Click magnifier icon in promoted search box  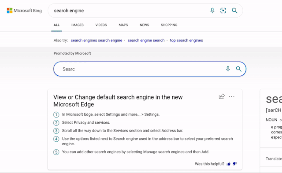click(x=239, y=69)
